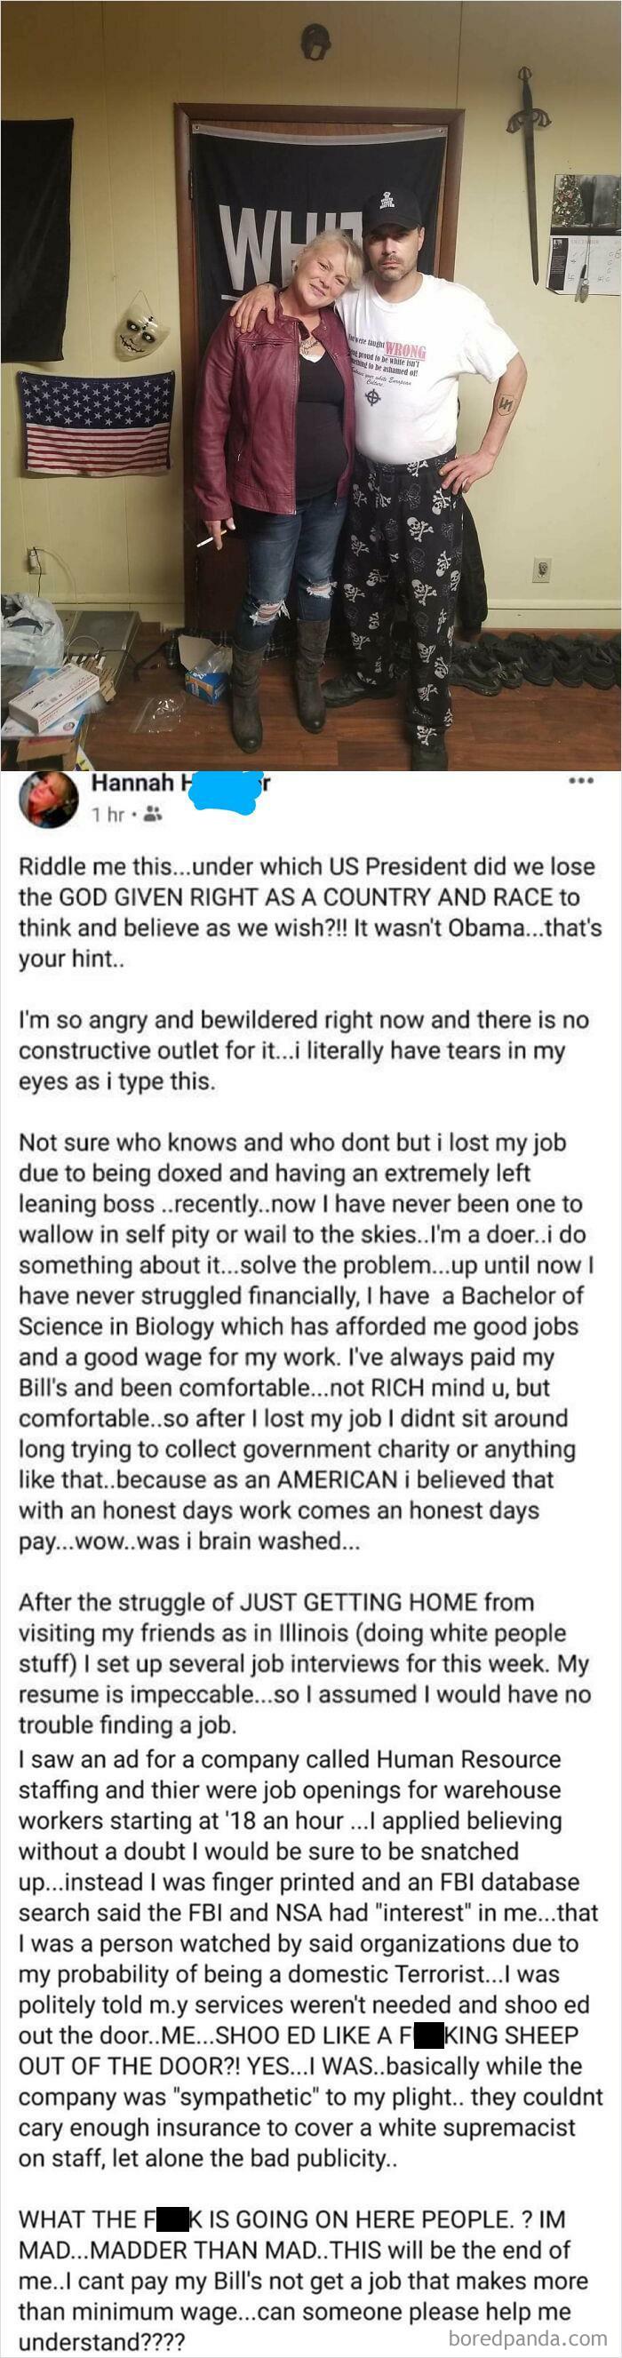
Task: Open the three-dot post options menu
Action: (x=581, y=781)
